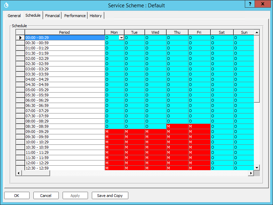273x205 pixels.
Task: Click the vertical scrollbar up arrow
Action: [x=257, y=32]
